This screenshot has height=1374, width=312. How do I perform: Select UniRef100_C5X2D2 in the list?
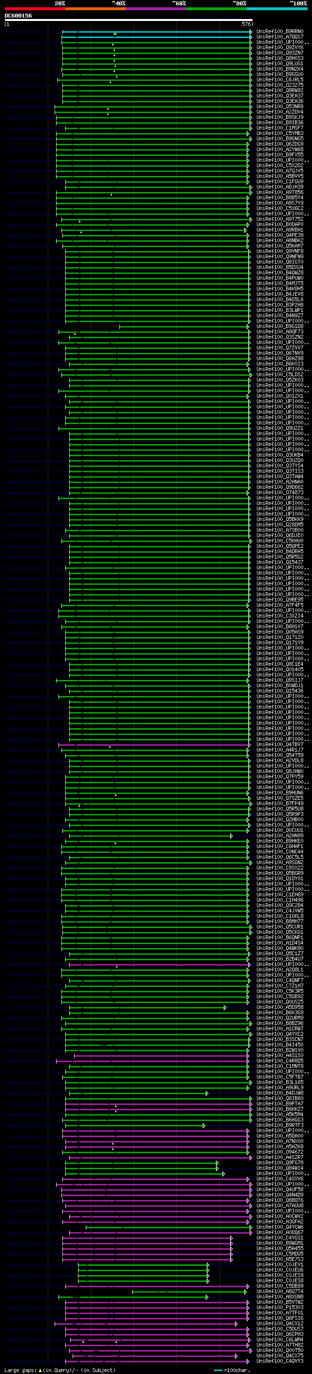tap(280, 165)
